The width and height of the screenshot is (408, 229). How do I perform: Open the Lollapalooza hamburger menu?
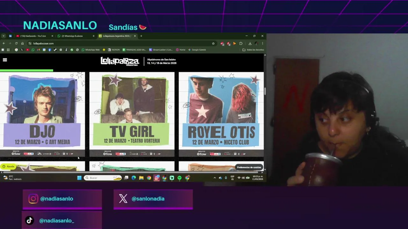click(x=5, y=60)
